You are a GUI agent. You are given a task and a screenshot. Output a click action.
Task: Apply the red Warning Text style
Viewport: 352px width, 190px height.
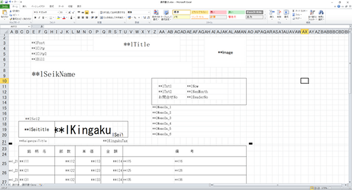[236, 17]
